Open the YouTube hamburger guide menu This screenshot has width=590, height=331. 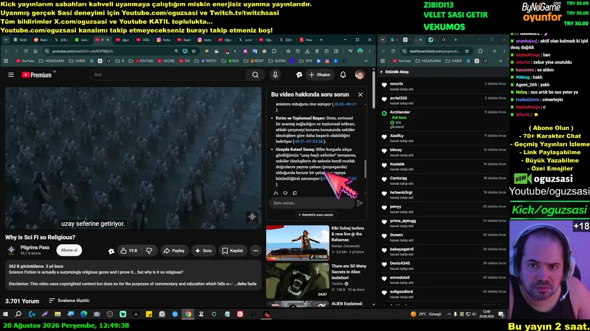tap(11, 75)
